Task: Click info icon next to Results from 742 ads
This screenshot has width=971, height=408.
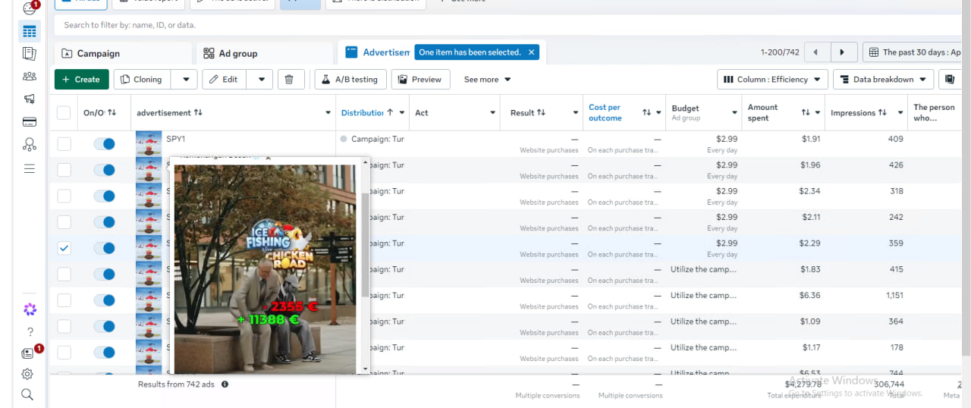Action: [225, 384]
